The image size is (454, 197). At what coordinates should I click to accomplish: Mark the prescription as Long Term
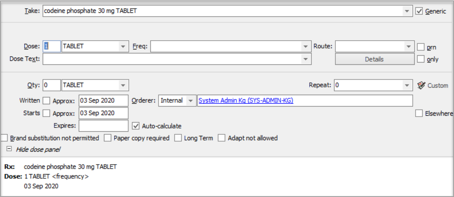(x=178, y=138)
